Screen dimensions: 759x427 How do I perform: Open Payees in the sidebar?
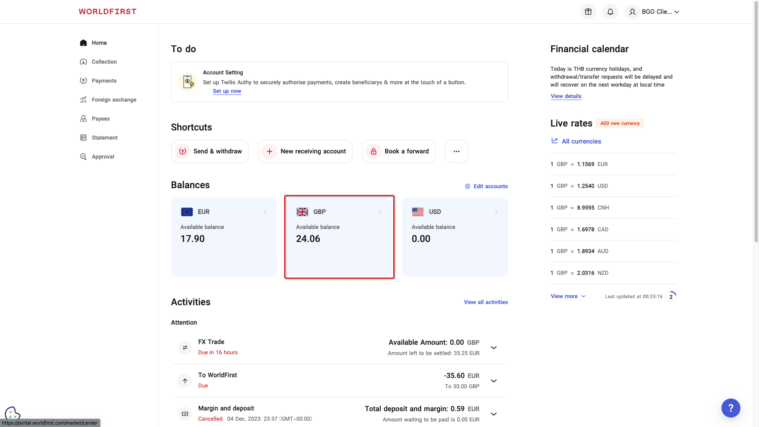[100, 119]
